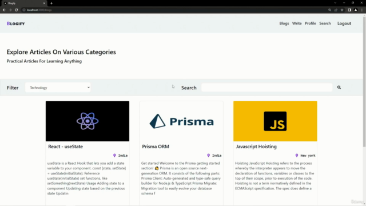The width and height of the screenshot is (366, 206).
Task: Click the location pin on React - useState card
Action: (114, 155)
